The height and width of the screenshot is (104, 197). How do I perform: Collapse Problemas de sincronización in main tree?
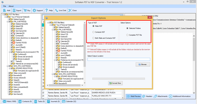coord(10,52)
